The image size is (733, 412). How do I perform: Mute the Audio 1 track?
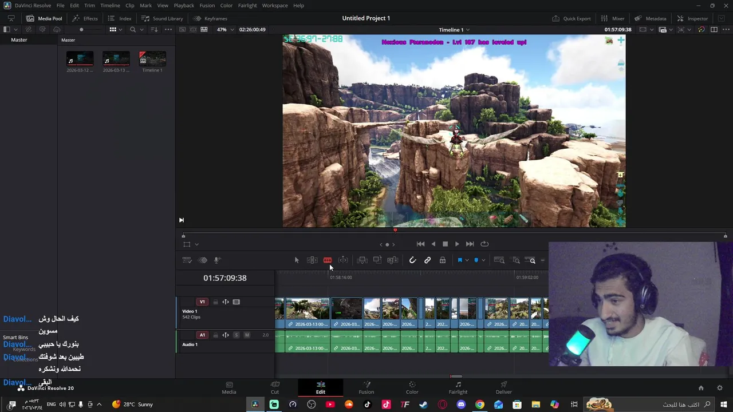(x=247, y=335)
